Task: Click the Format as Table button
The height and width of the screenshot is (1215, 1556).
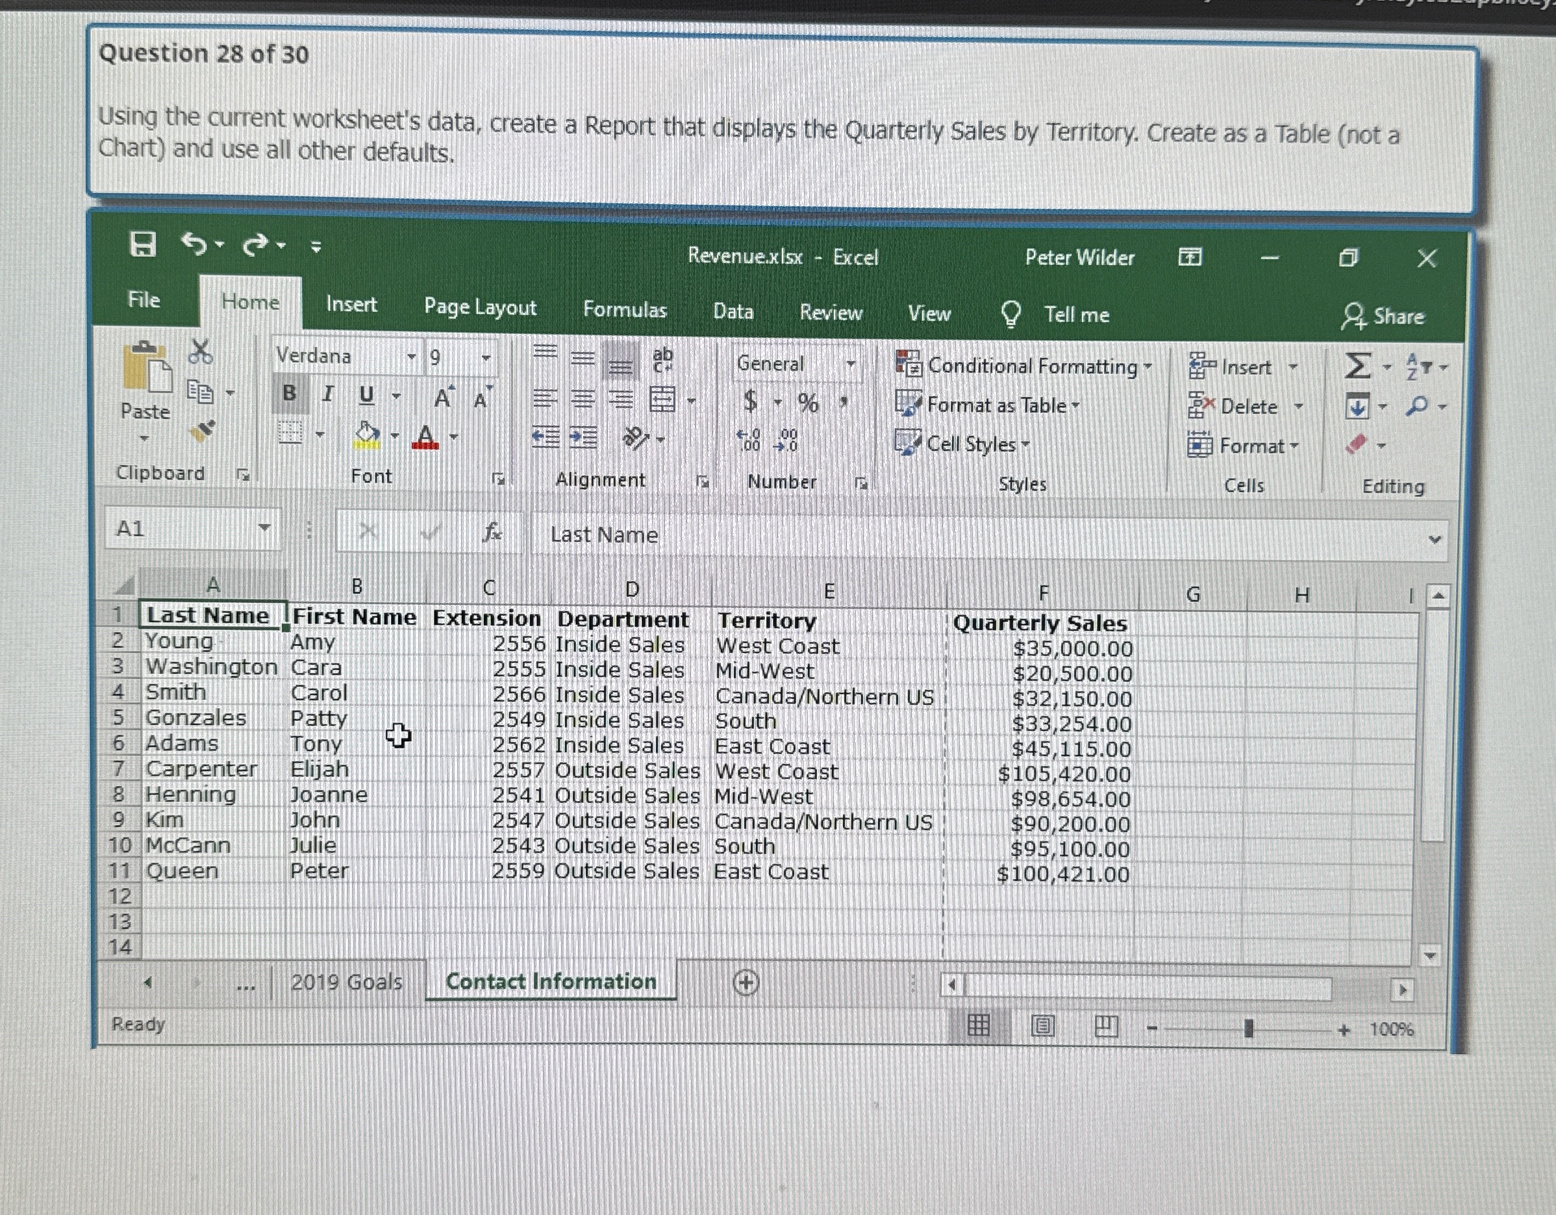Action: tap(989, 405)
